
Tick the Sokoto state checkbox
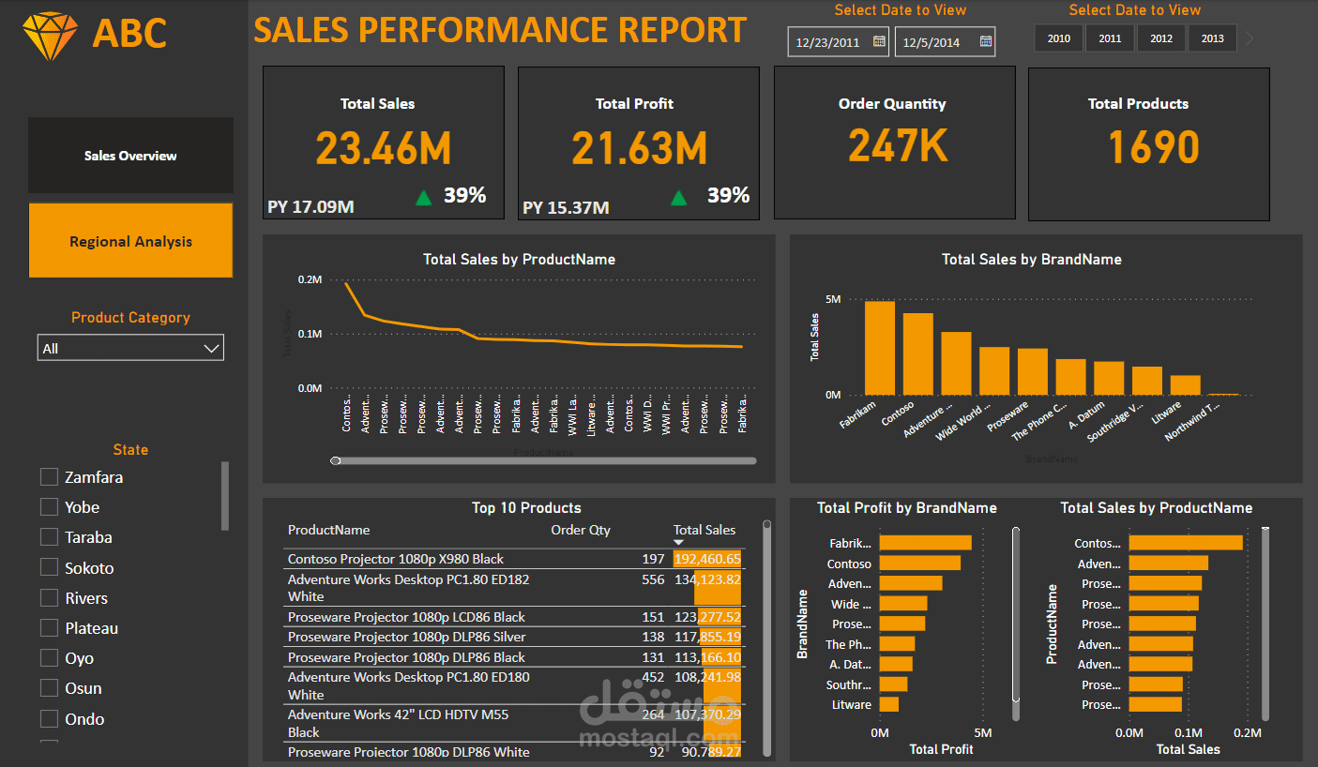coord(50,567)
